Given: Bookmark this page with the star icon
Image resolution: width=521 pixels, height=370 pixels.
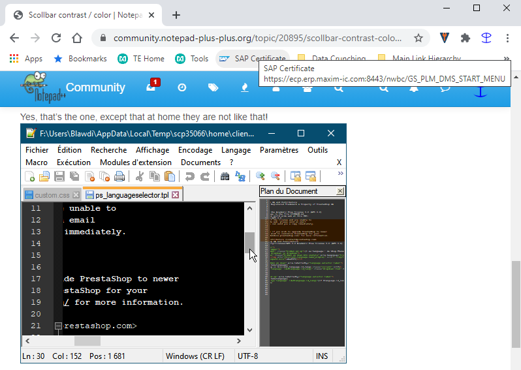Looking at the screenshot, I should tap(418, 39).
